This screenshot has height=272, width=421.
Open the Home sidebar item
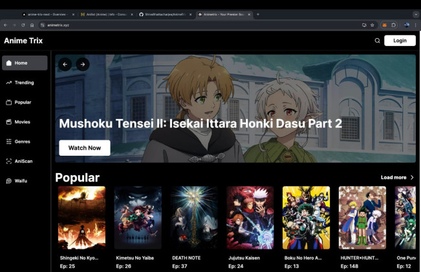pos(25,63)
